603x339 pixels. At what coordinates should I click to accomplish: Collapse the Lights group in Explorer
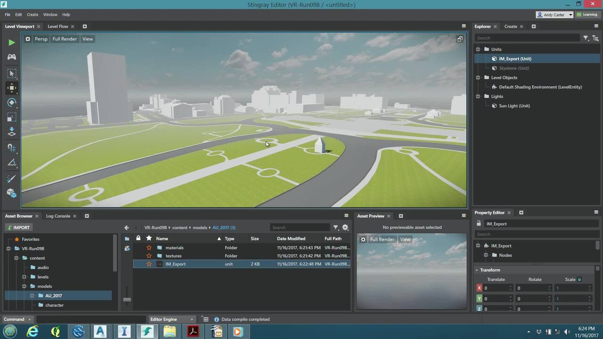pos(478,96)
